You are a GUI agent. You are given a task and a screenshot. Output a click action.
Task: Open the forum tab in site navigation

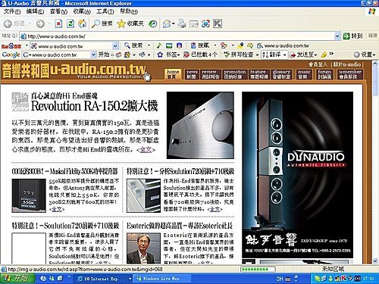(x=324, y=74)
